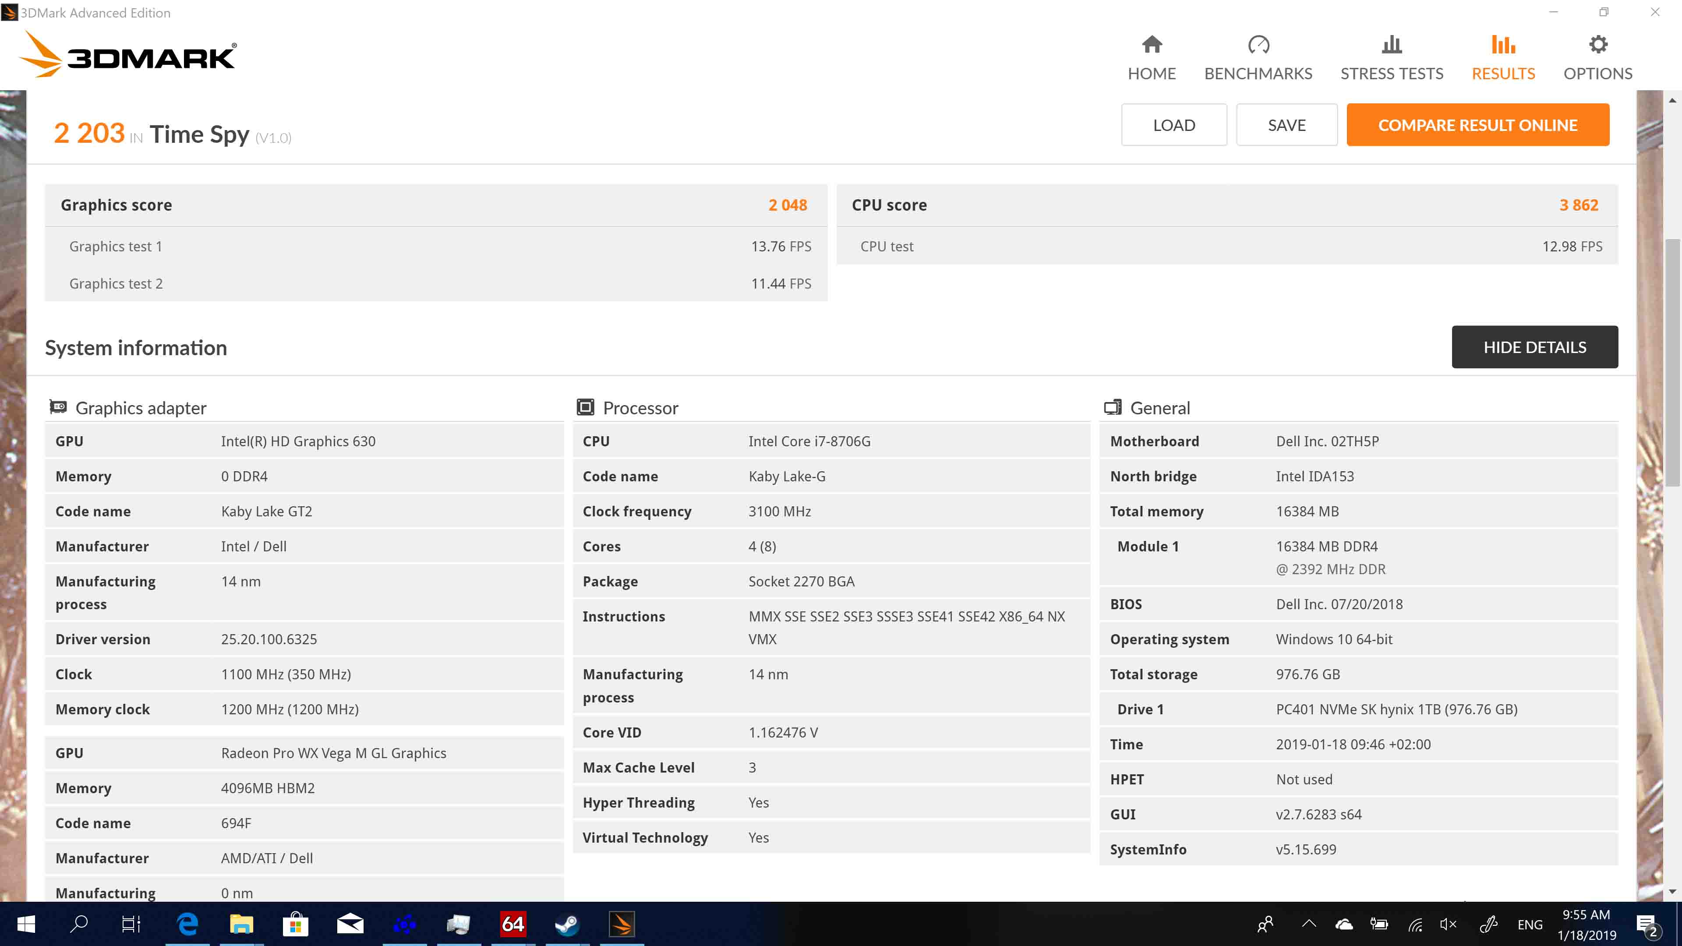1682x946 pixels.
Task: Click the System information heading
Action: point(136,347)
